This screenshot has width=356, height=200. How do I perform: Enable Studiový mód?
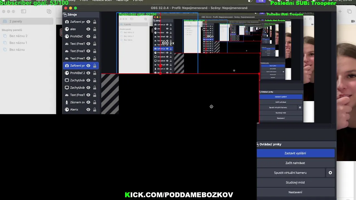[295, 182]
